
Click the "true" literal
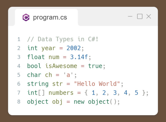point(95,66)
